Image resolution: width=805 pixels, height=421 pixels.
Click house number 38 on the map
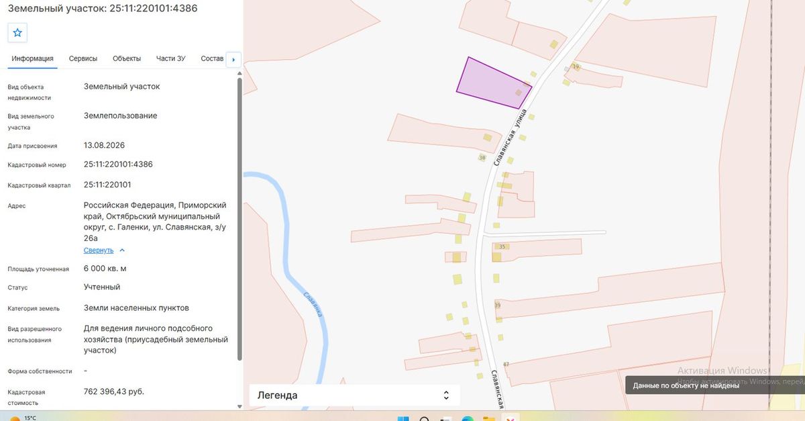[x=482, y=158]
